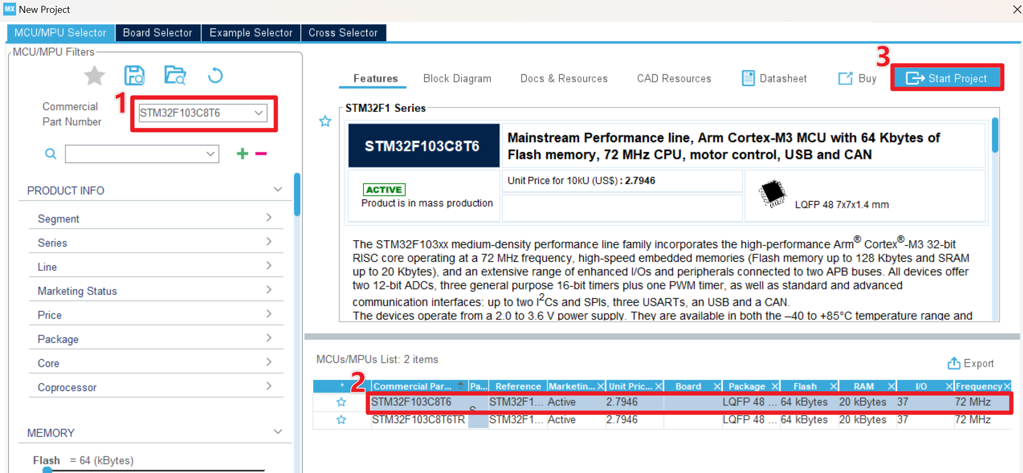The width and height of the screenshot is (1023, 473).
Task: Toggle favorite star for the STM32F103C8T6TR row
Action: (x=341, y=420)
